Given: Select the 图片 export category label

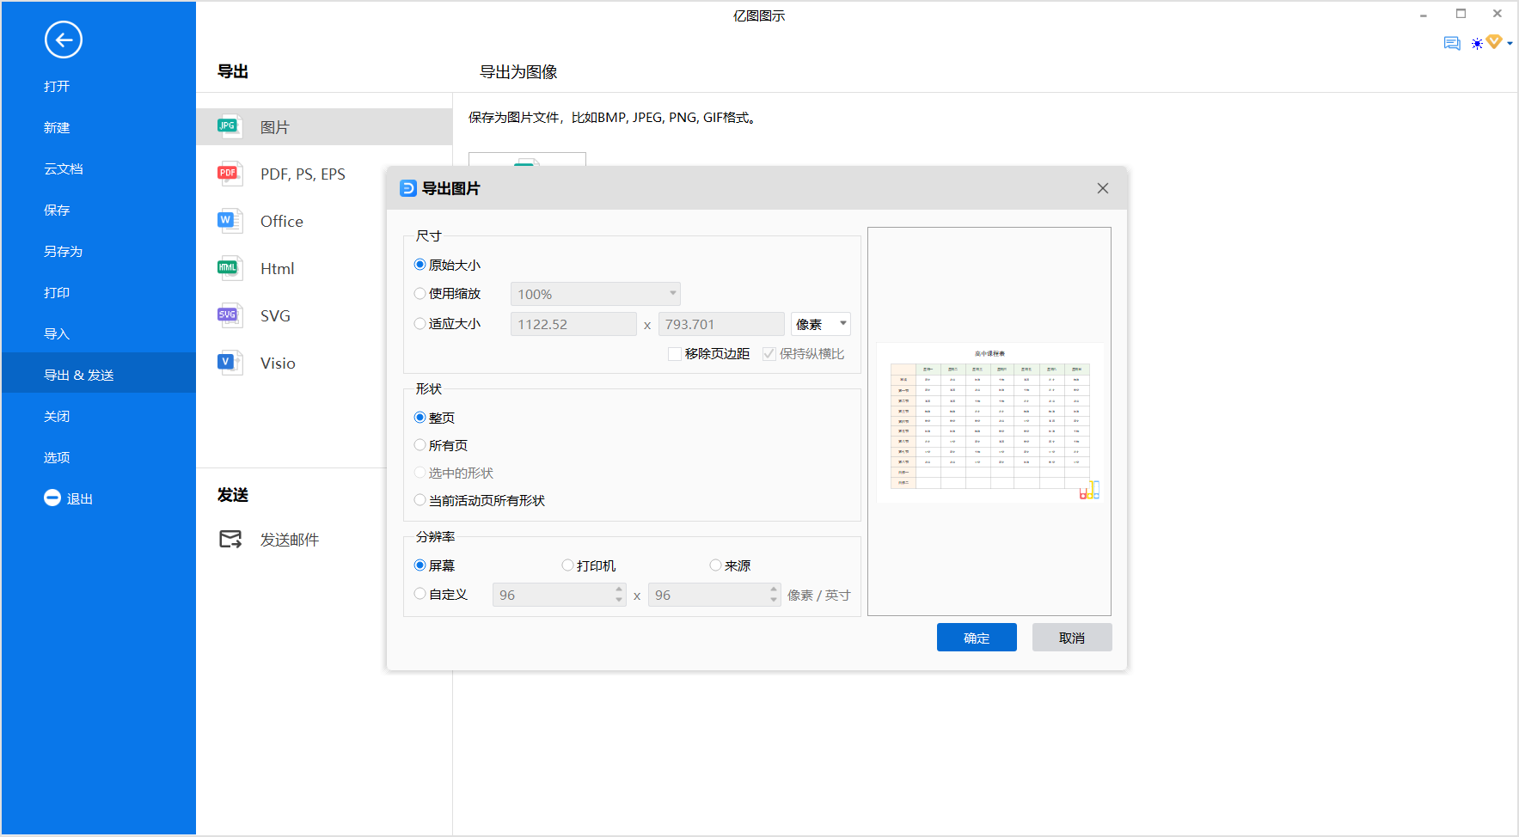Looking at the screenshot, I should point(275,127).
